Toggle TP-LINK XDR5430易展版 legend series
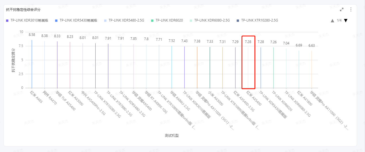The width and height of the screenshot is (365, 152). [x=76, y=20]
